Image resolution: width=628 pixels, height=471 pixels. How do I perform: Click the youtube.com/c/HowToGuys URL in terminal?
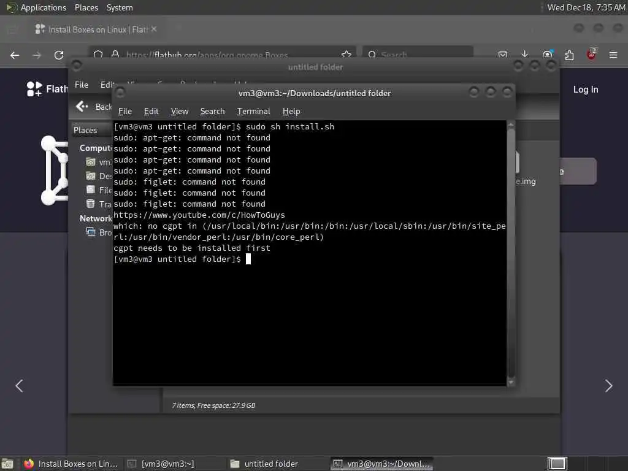click(199, 215)
